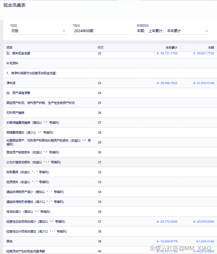217x254 pixels.
Task: Select the 无形资产摊销 row
Action: pos(110,113)
